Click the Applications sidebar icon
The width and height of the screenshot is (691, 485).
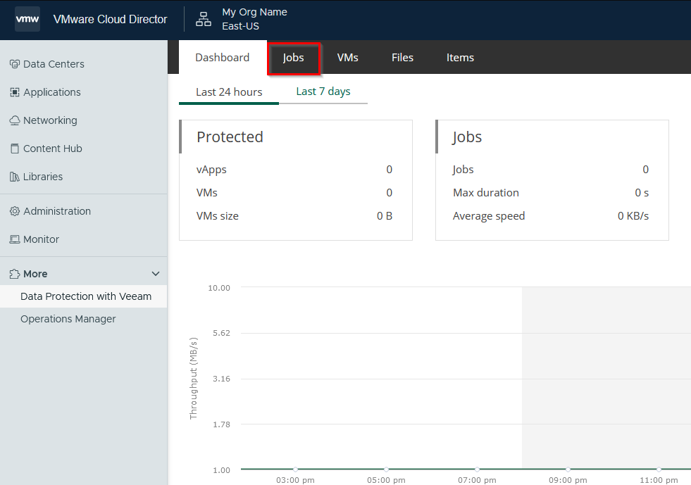point(15,92)
